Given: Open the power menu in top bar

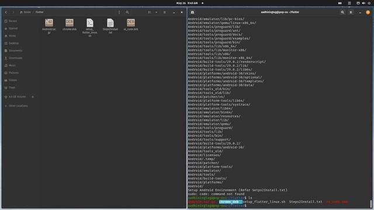Looking at the screenshot, I should (x=369, y=3).
